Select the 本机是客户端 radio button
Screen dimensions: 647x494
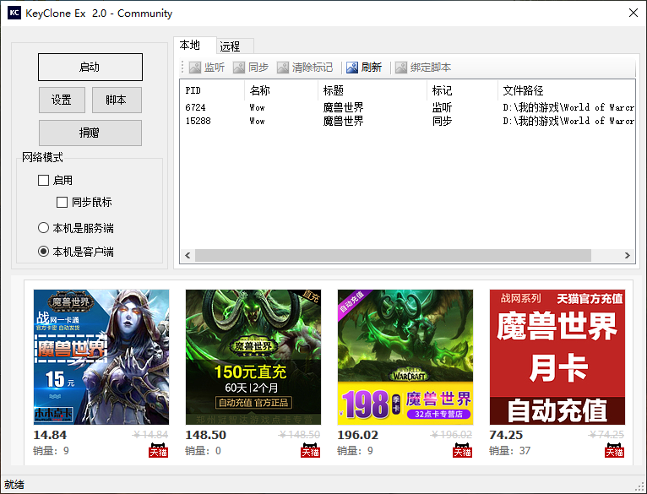click(43, 252)
